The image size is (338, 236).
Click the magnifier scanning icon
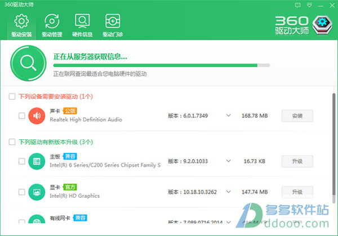[28, 63]
